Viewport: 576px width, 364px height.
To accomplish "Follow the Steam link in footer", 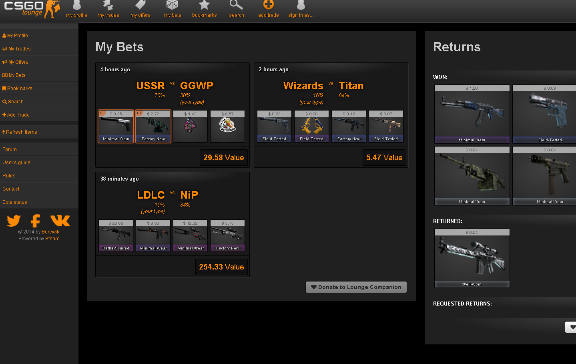I will [52, 239].
